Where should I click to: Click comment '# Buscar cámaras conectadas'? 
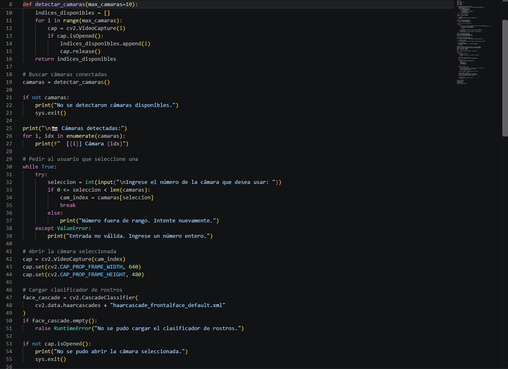click(x=65, y=74)
